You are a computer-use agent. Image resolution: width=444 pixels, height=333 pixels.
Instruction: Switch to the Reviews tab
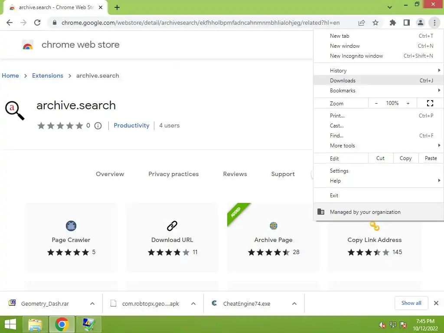pos(235,174)
